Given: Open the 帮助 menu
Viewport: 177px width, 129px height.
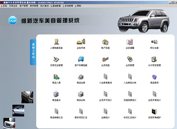Looking at the screenshot, I should coord(78,6).
